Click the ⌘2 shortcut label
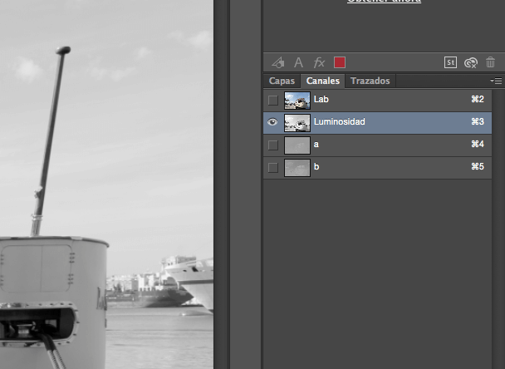 pyautogui.click(x=478, y=99)
